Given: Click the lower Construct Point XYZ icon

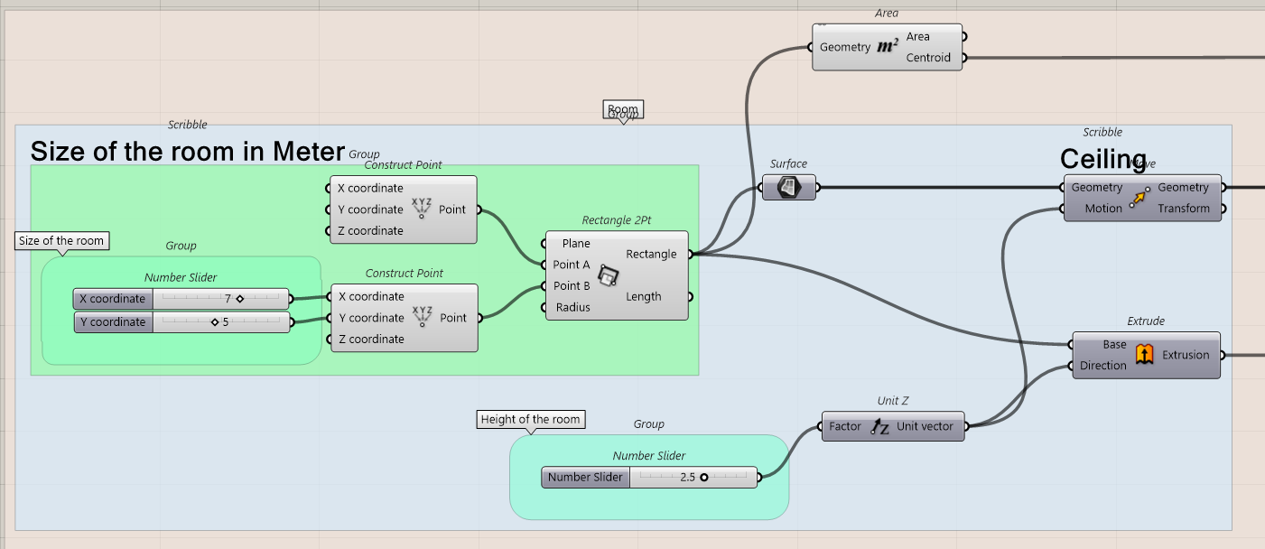Looking at the screenshot, I should pos(422,318).
